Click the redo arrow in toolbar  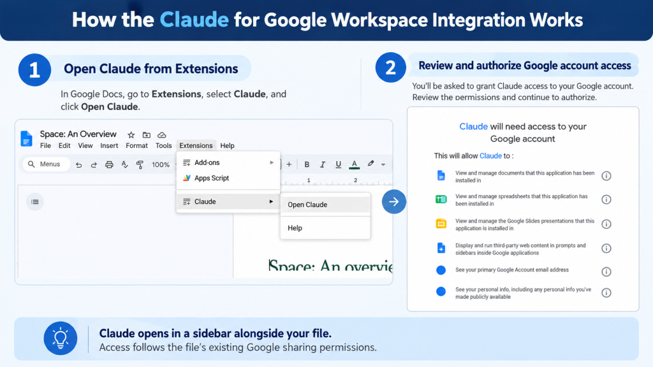[94, 165]
